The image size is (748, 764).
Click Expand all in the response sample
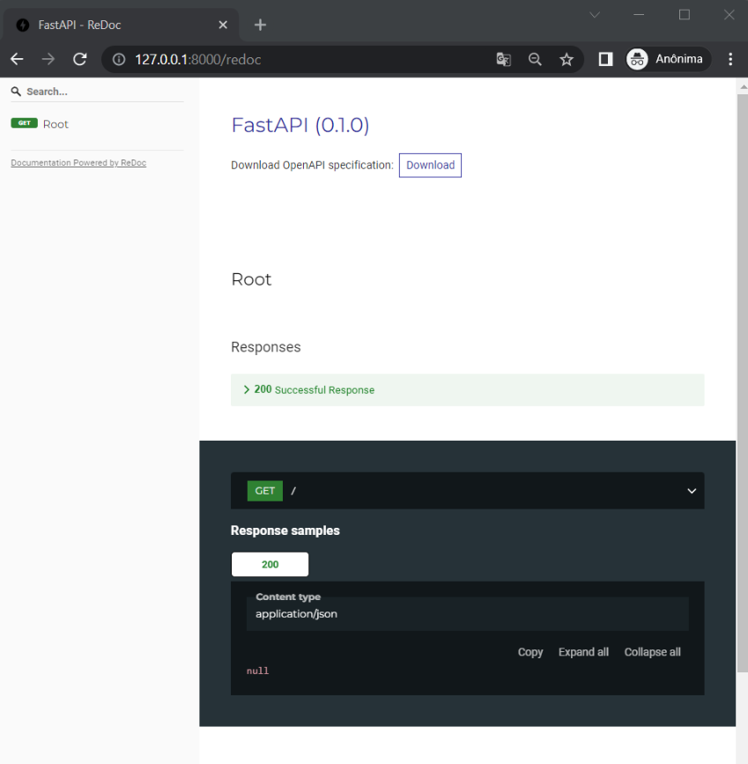click(x=583, y=652)
